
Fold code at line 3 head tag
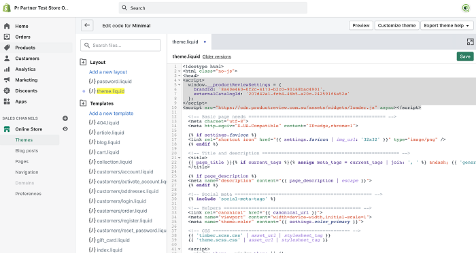tap(180, 75)
